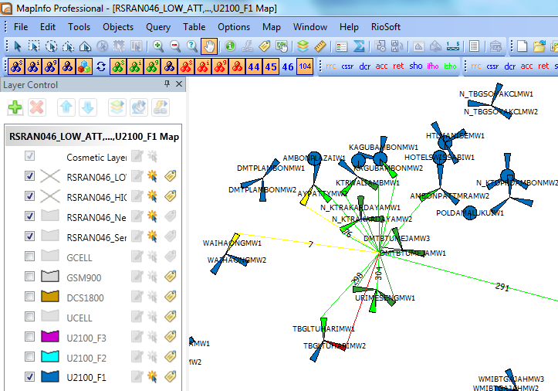This screenshot has width=558, height=391.
Task: Pin the Layer Control panel
Action: [167, 83]
